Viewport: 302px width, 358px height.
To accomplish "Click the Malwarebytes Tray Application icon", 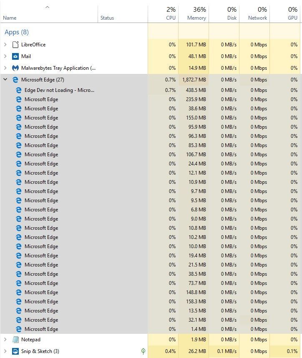I will (x=15, y=68).
